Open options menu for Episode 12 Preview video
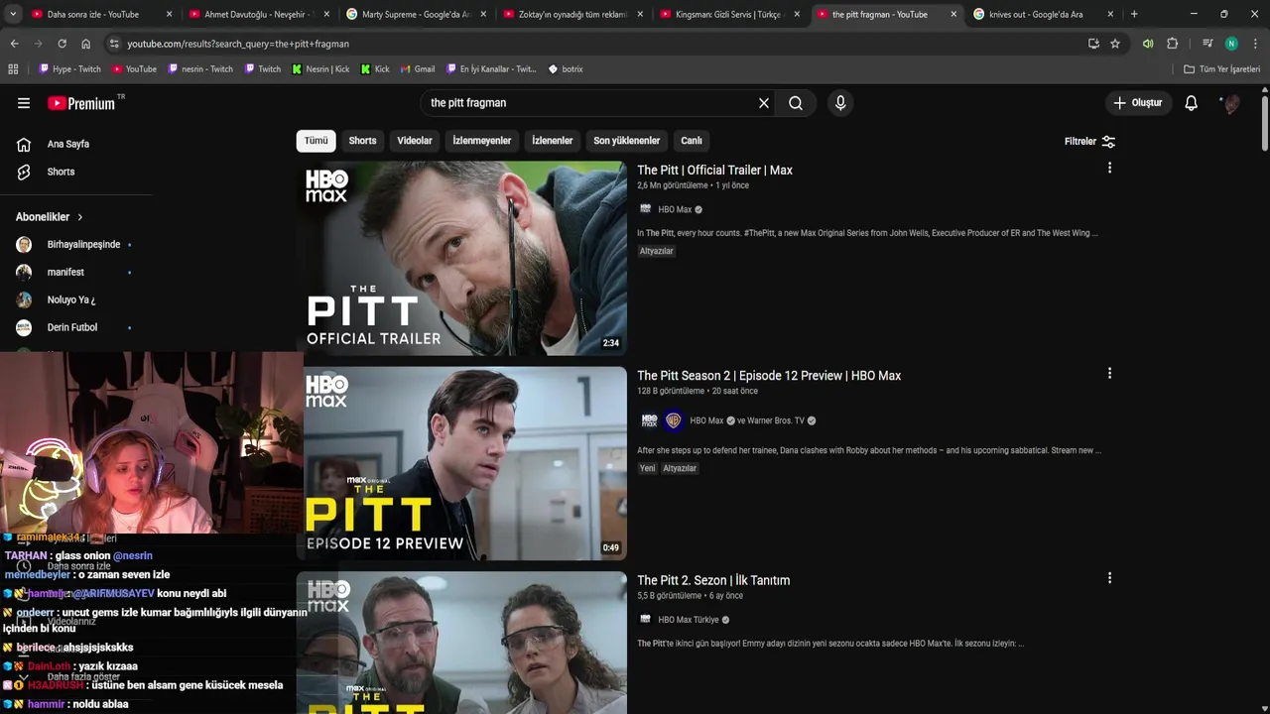The height and width of the screenshot is (714, 1270). coord(1109,374)
